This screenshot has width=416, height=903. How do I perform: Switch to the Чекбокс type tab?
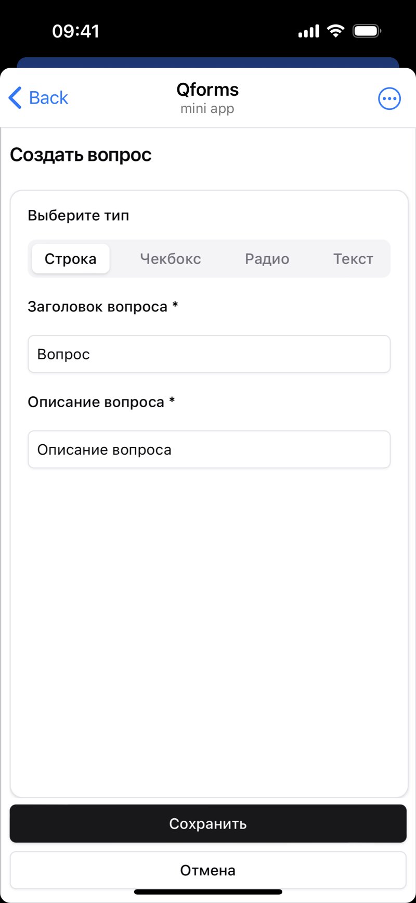point(171,259)
